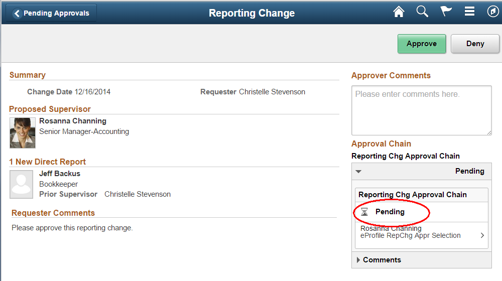Click Rosanna Channing's profile photo
The height and width of the screenshot is (281, 502).
pos(23,133)
